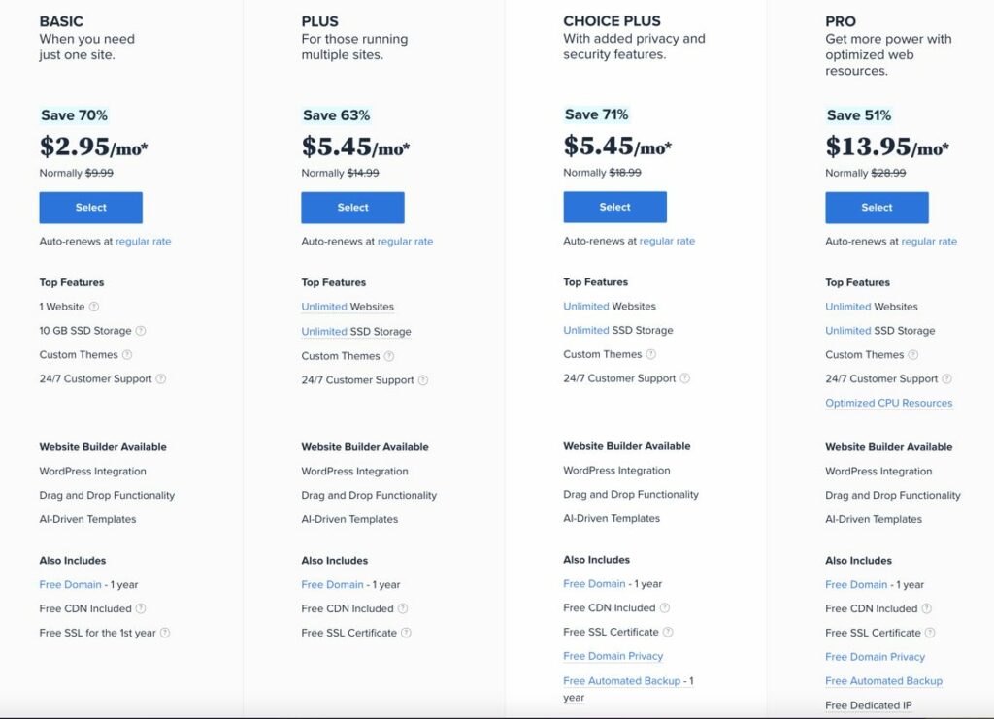Image resolution: width=994 pixels, height=719 pixels.
Task: Click the Pro plan's regular rate link
Action: click(929, 242)
